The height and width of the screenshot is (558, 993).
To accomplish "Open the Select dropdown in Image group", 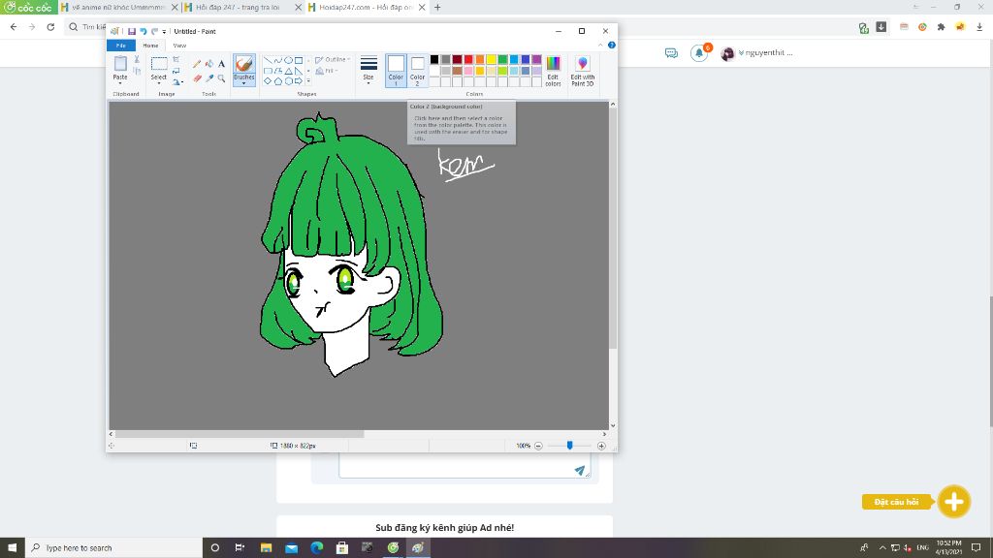I will click(x=159, y=81).
